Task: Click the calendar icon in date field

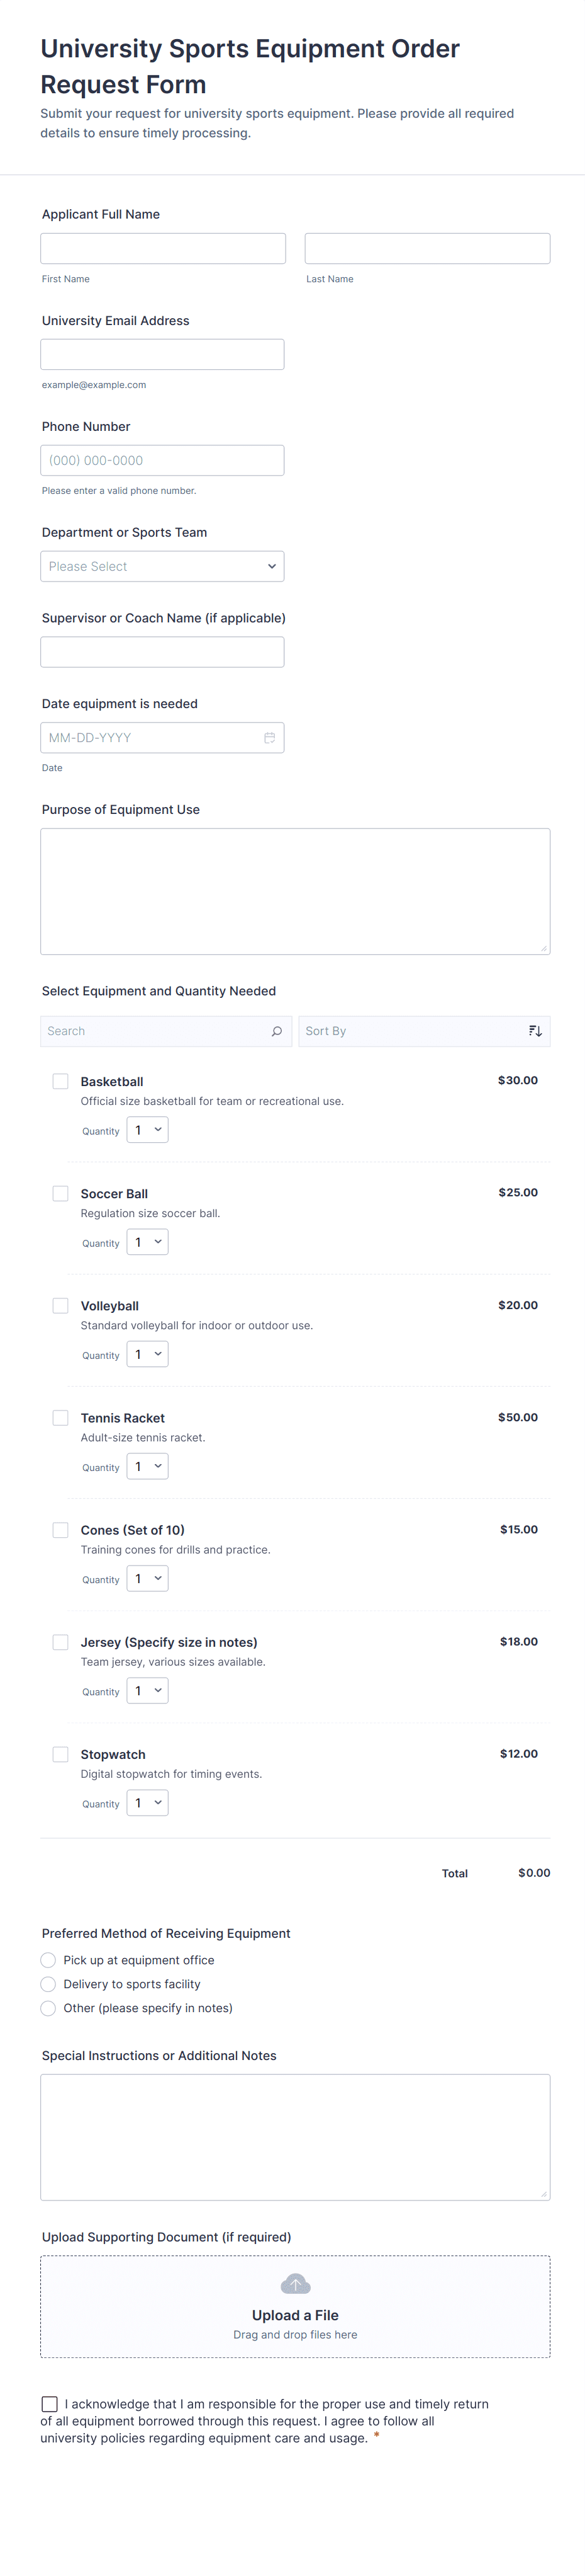Action: pos(269,738)
